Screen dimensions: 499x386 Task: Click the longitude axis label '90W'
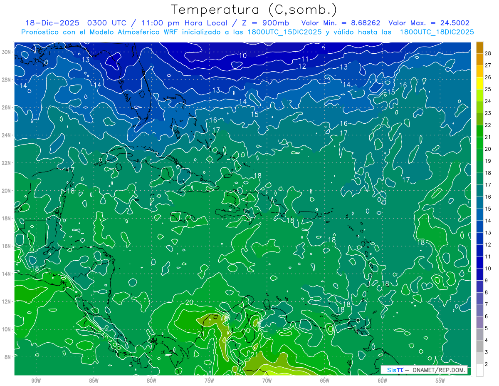pos(36,381)
